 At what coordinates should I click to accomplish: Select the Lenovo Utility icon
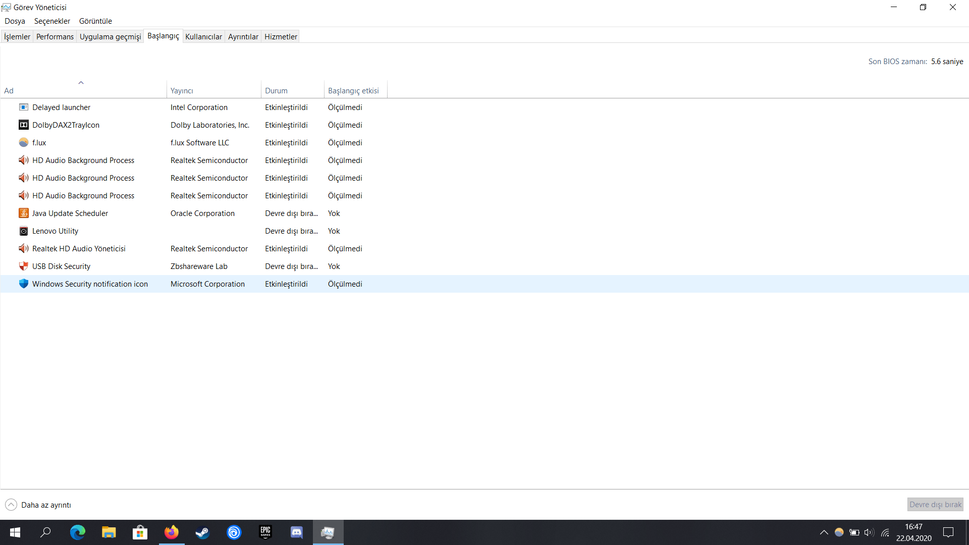point(23,231)
